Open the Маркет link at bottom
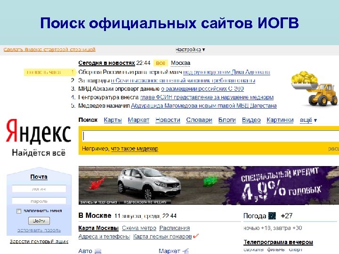The height and width of the screenshot is (254, 339). pos(169,251)
